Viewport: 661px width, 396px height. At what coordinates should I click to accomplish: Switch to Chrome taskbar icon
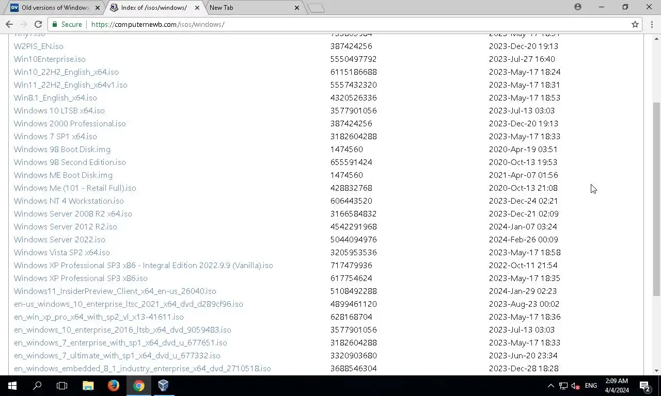tap(138, 385)
